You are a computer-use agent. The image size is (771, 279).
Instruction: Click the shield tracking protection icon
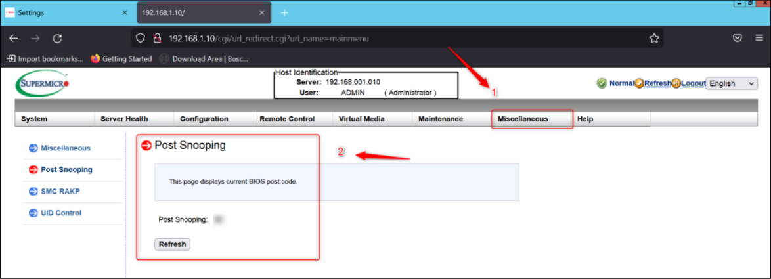(x=141, y=38)
